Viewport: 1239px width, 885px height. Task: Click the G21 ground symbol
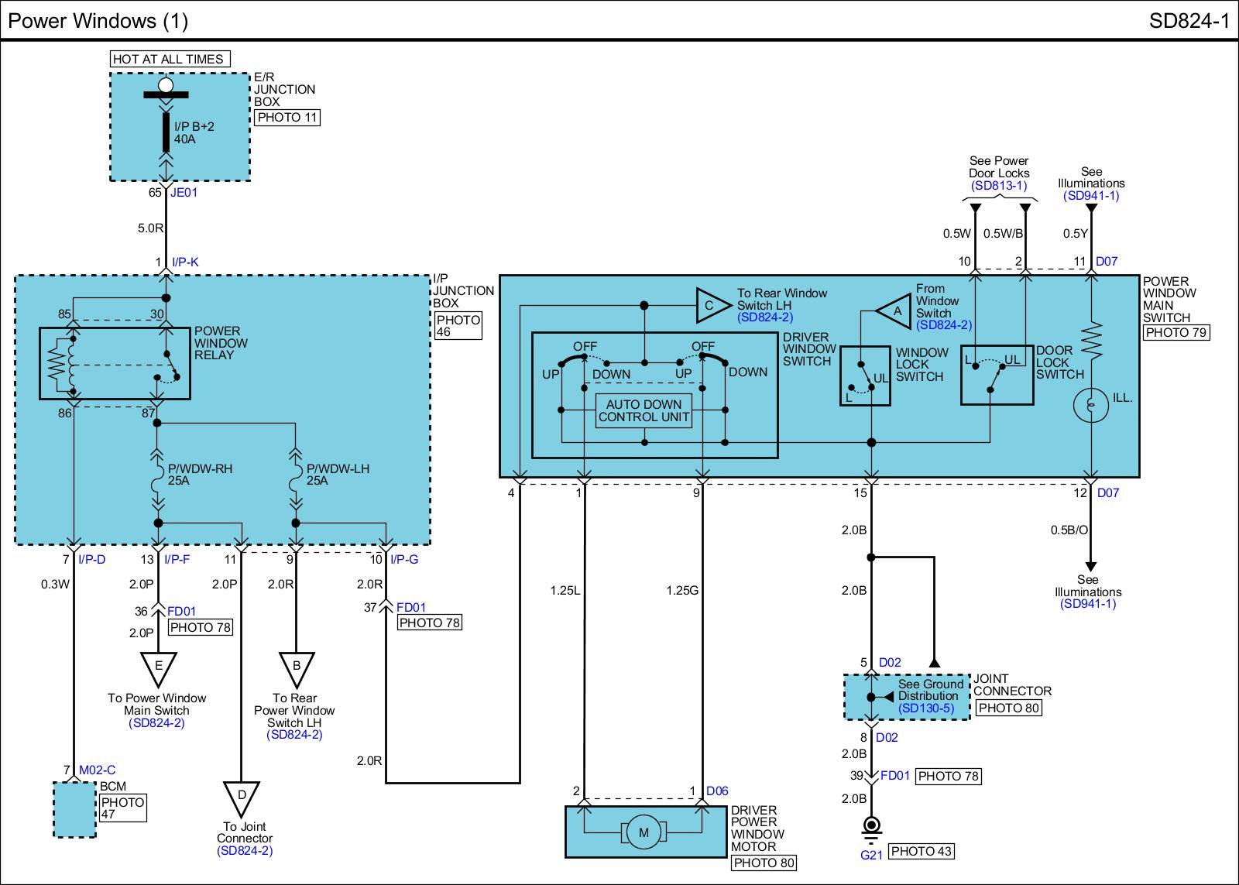pyautogui.click(x=872, y=828)
